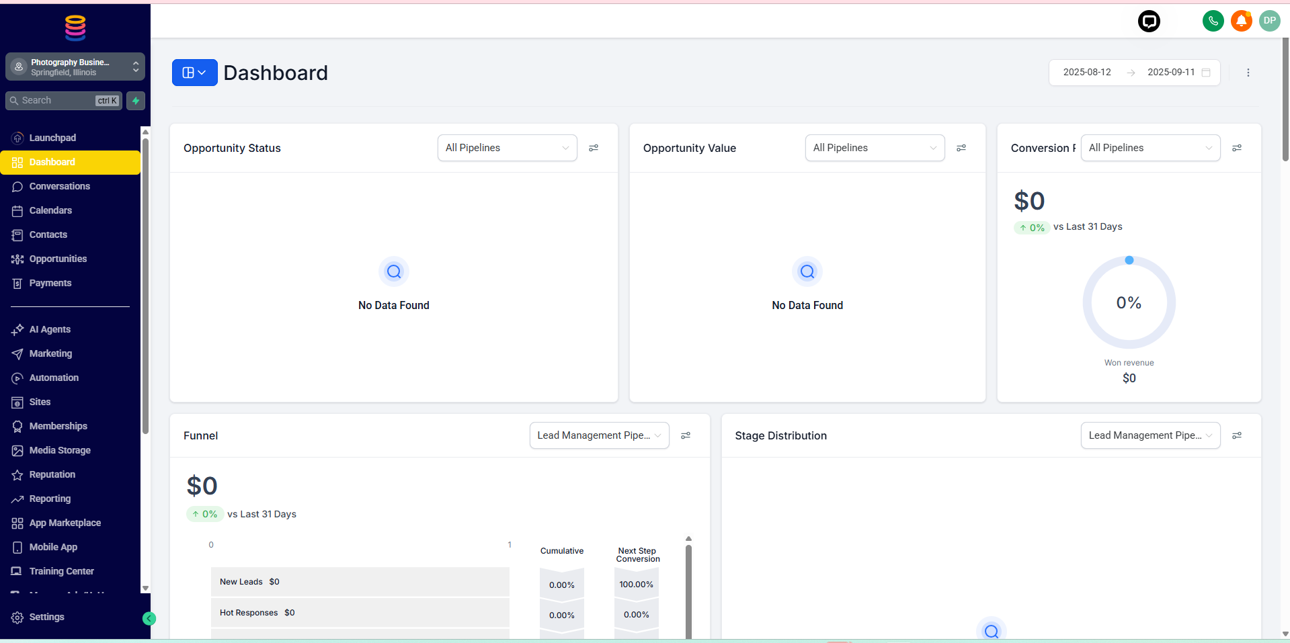Expand Stage Distribution pipeline dropdown
The height and width of the screenshot is (643, 1290).
(1150, 435)
